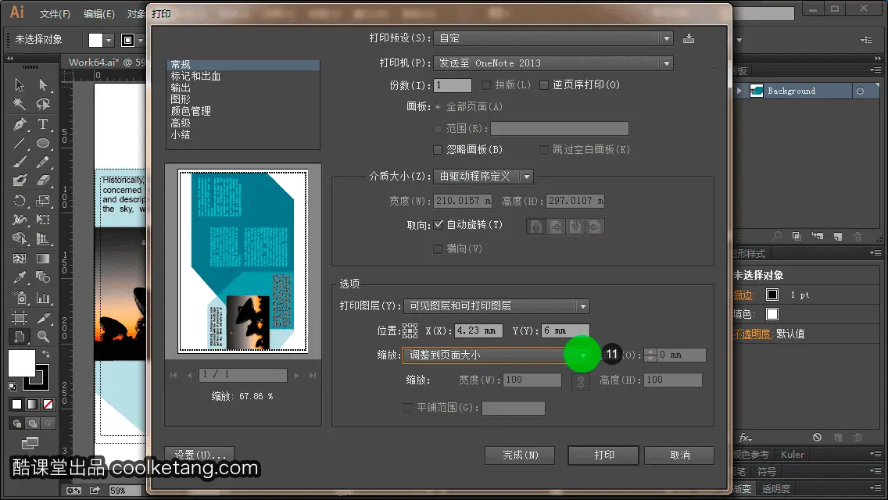Image resolution: width=888 pixels, height=500 pixels.
Task: Toggle the 拼版 checkbox
Action: [486, 85]
